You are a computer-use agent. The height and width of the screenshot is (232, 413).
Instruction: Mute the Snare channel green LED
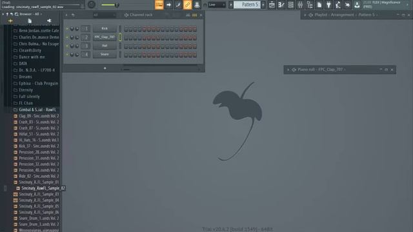pyautogui.click(x=67, y=54)
